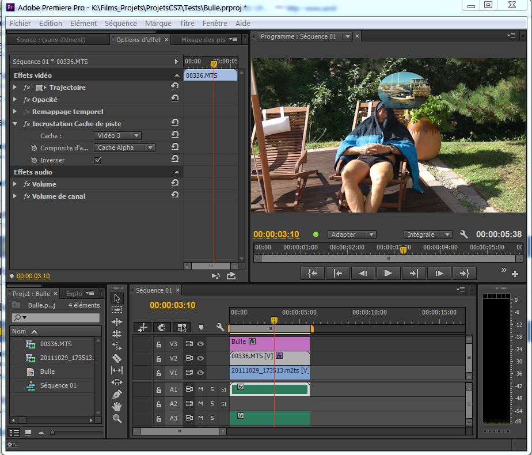Toggle animation stopwatch for Inverser

[x=34, y=160]
